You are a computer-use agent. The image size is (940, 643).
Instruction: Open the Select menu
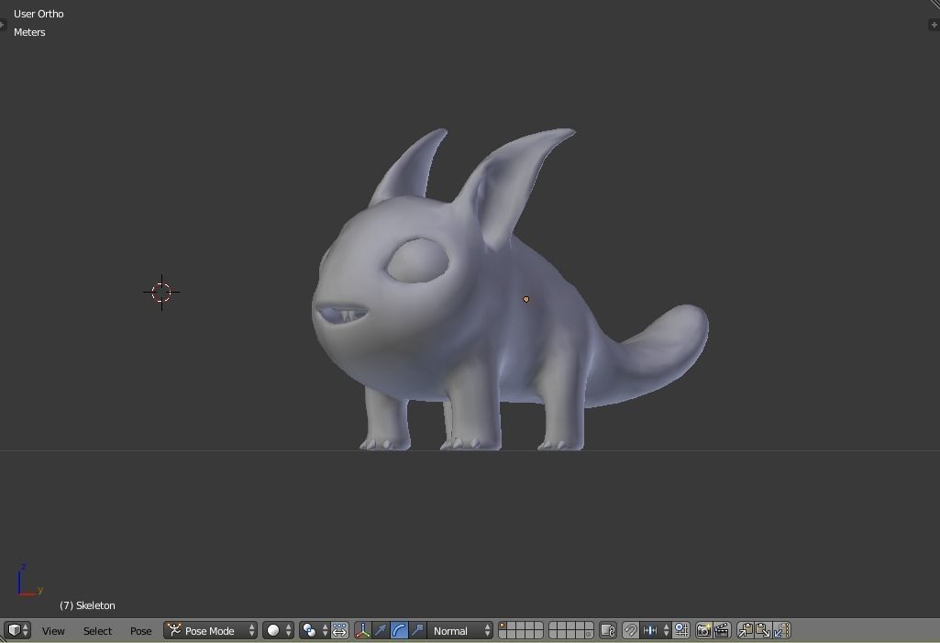point(98,631)
